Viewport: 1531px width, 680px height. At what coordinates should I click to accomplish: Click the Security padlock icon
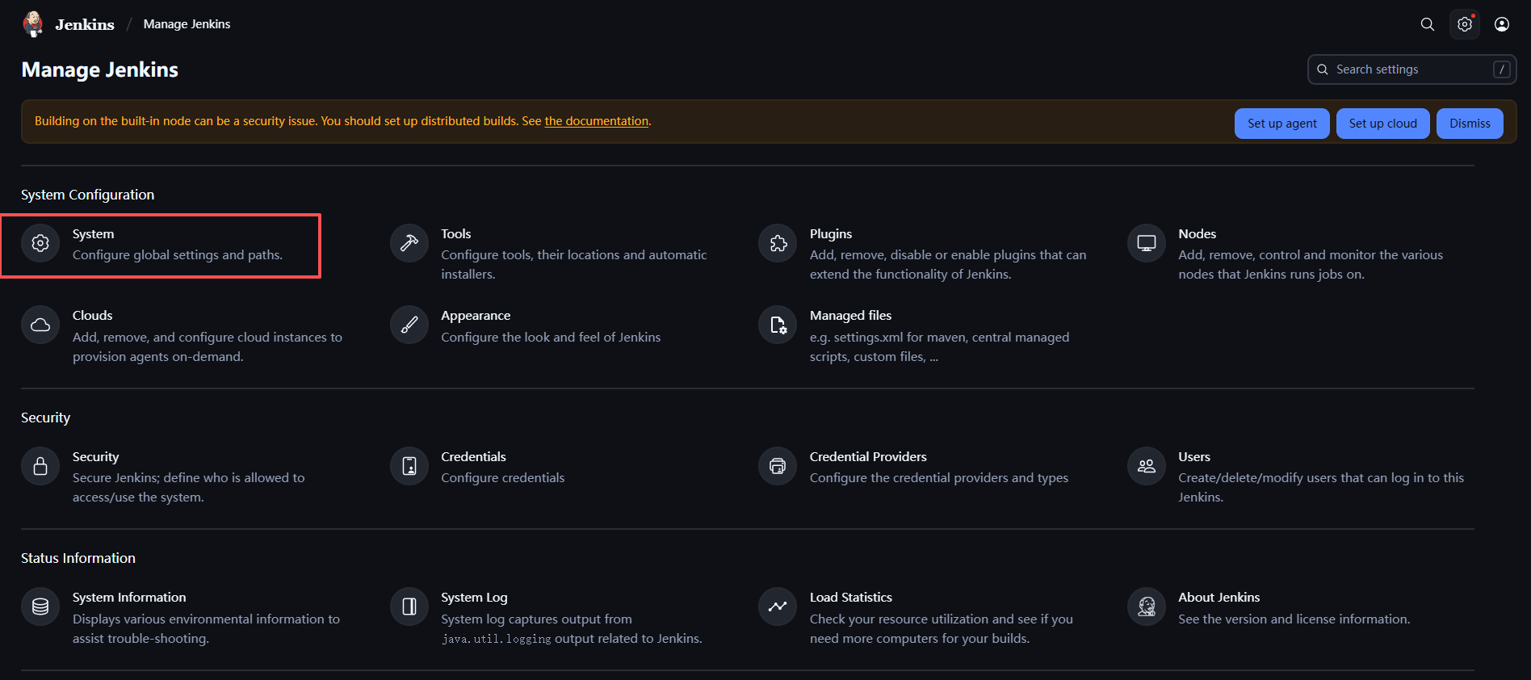(40, 466)
